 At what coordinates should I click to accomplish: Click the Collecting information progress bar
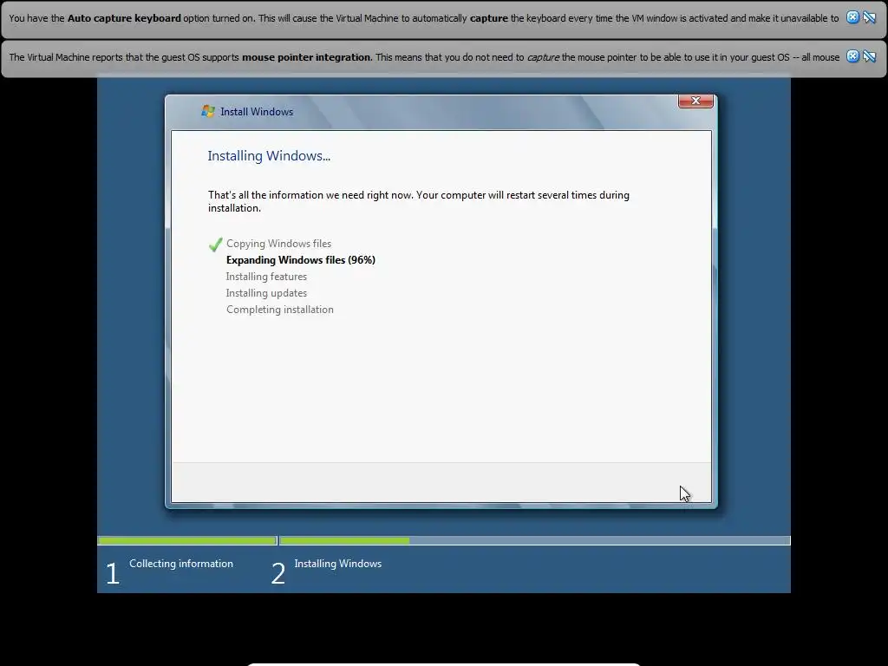click(187, 541)
